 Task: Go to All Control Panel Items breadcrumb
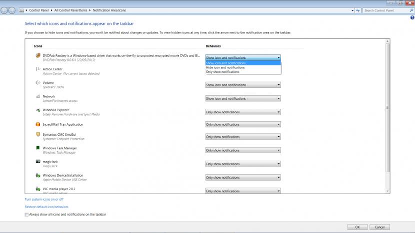tap(70, 10)
